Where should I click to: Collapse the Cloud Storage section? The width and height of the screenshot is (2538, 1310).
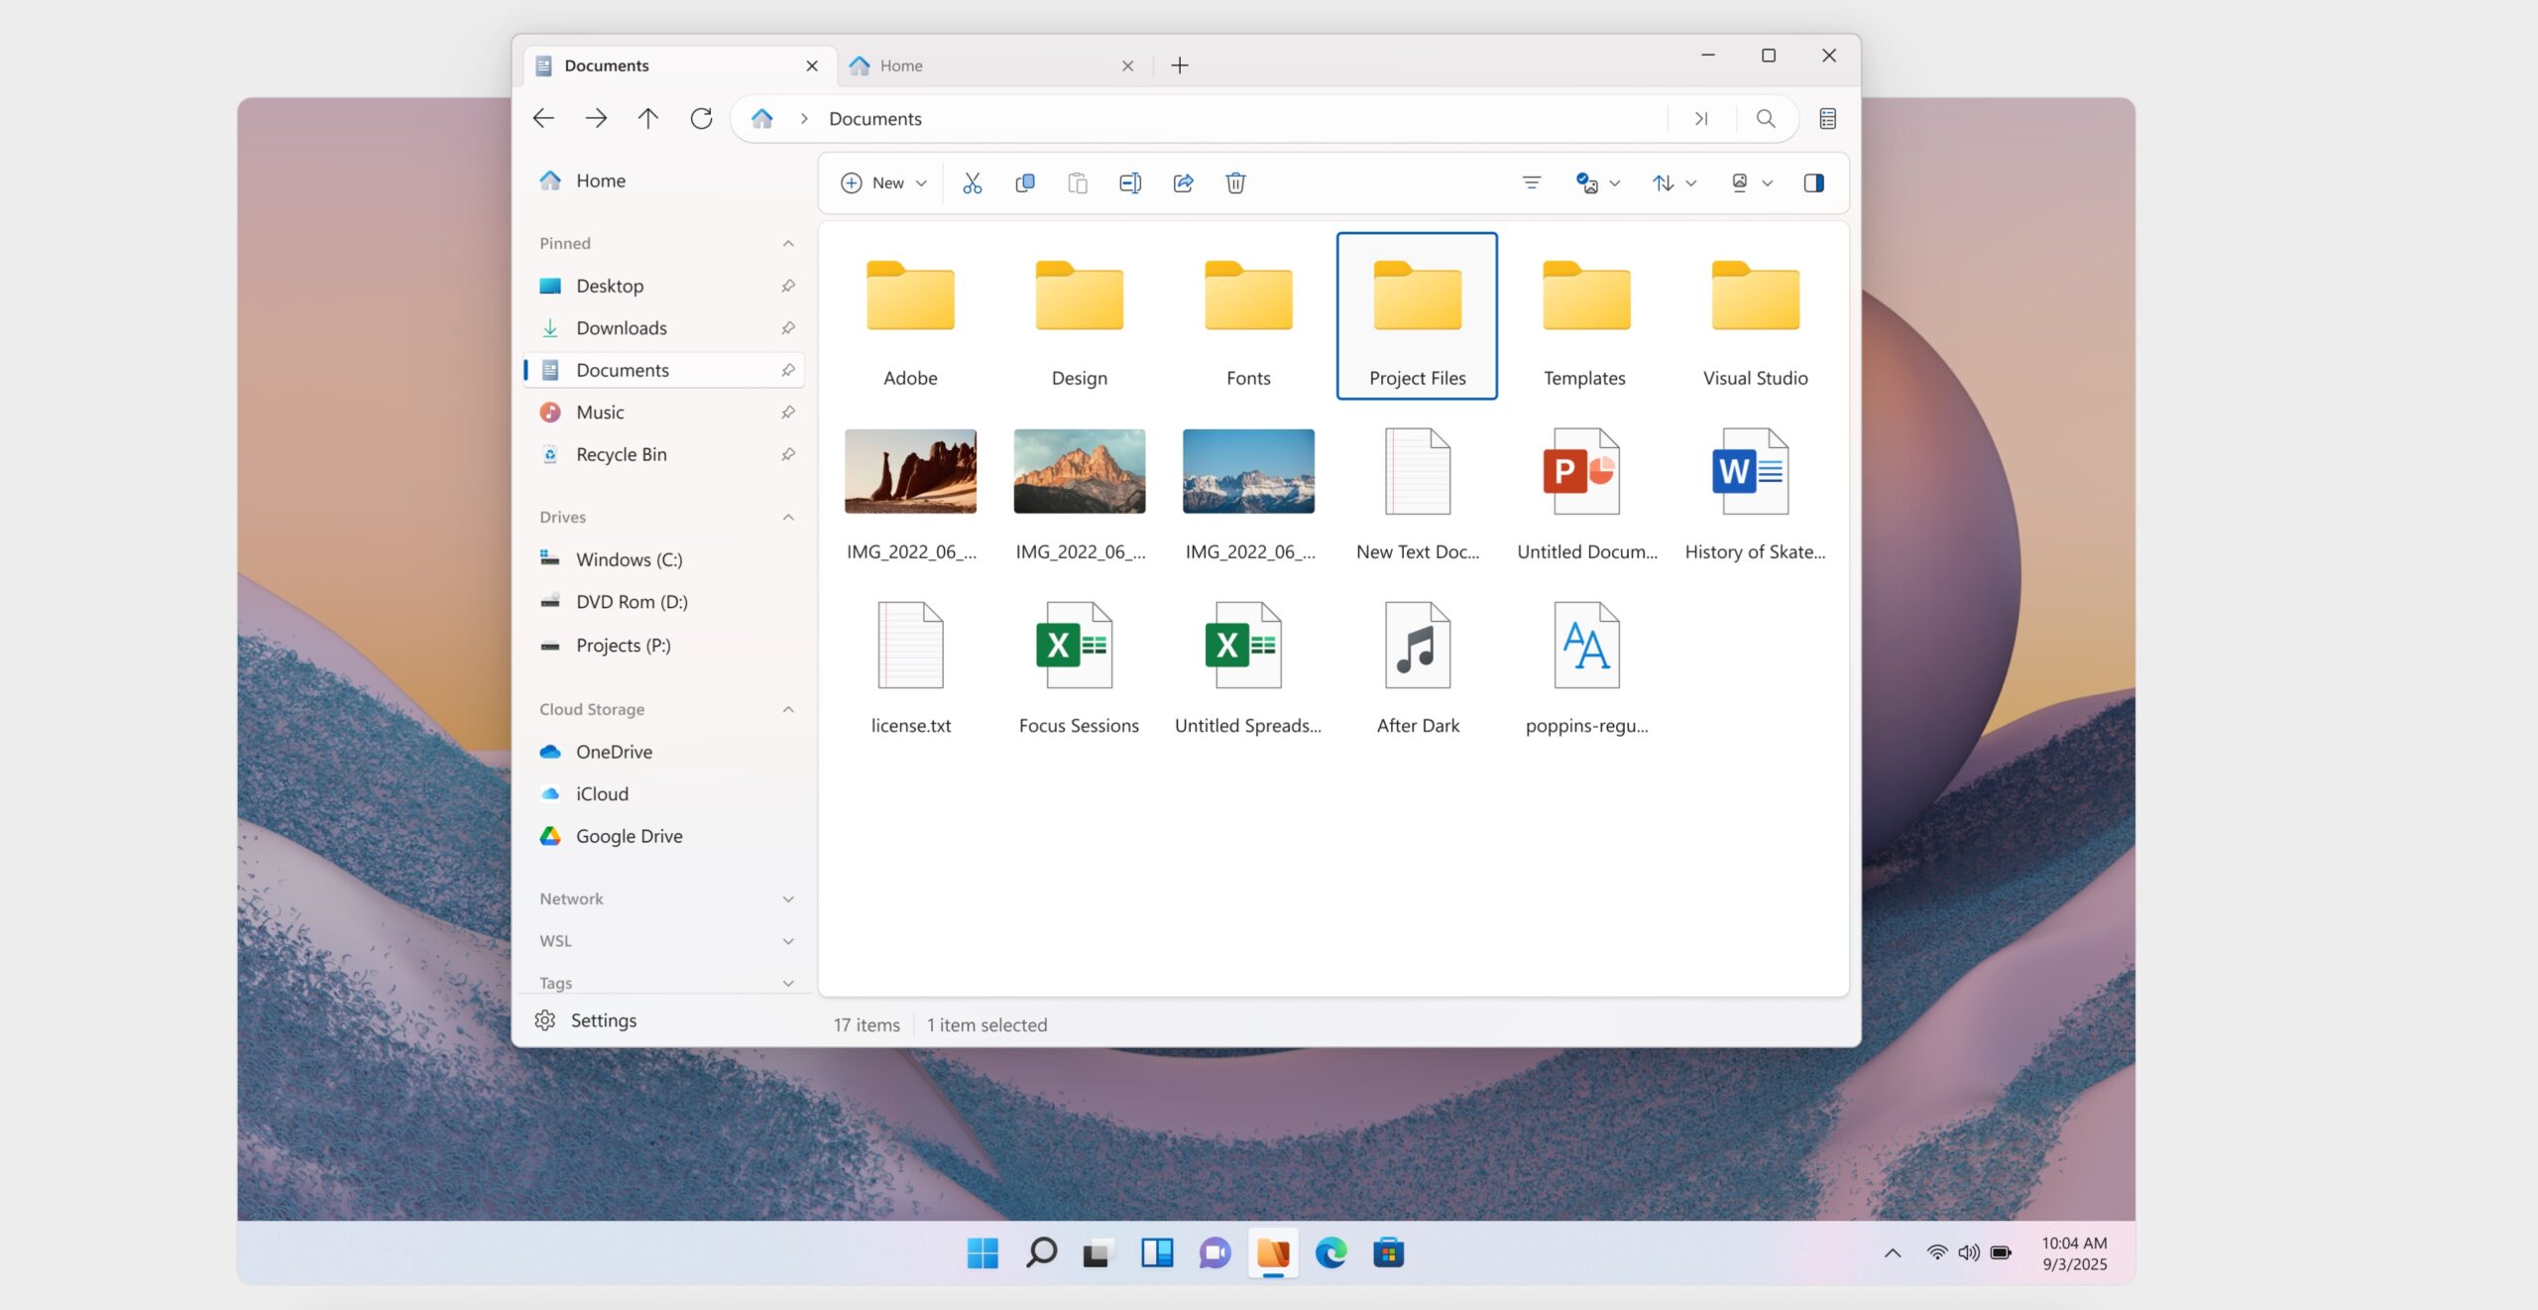point(788,709)
